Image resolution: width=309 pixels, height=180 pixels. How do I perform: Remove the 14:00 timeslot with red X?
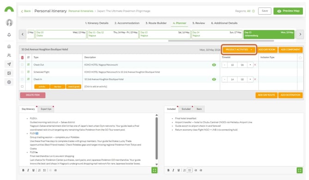pyautogui.click(x=255, y=79)
